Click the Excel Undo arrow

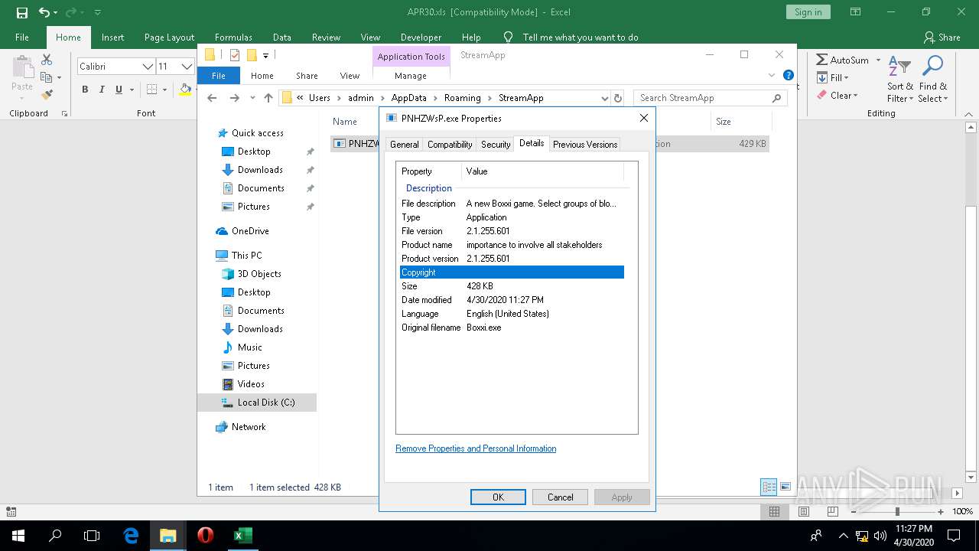[x=44, y=12]
